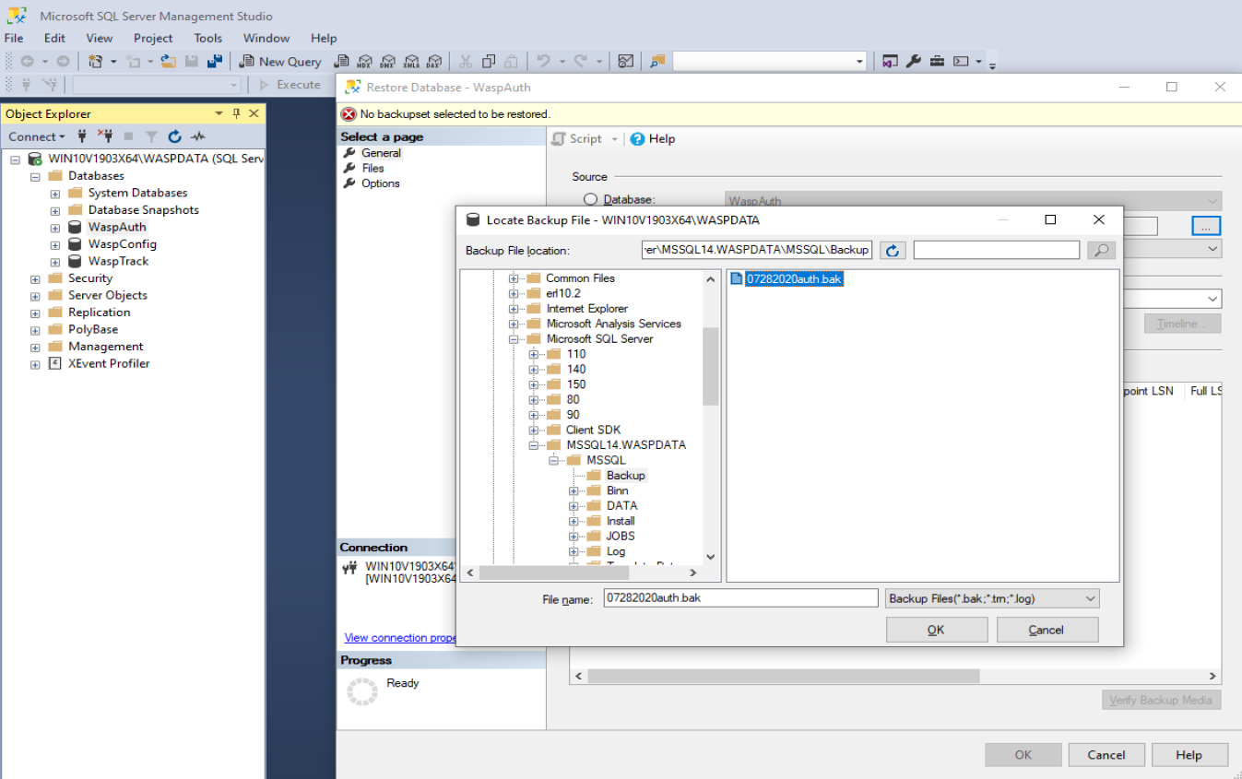This screenshot has width=1242, height=779.
Task: Click Activity Monitor icon in Object Explorer
Action: [x=198, y=136]
